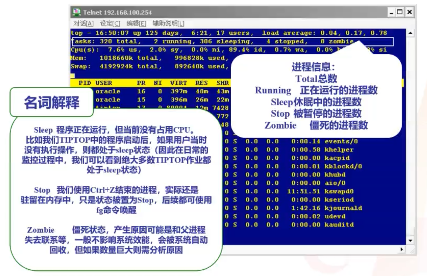
Task: Click '892640k used' in the Swap line
Action: coord(199,67)
